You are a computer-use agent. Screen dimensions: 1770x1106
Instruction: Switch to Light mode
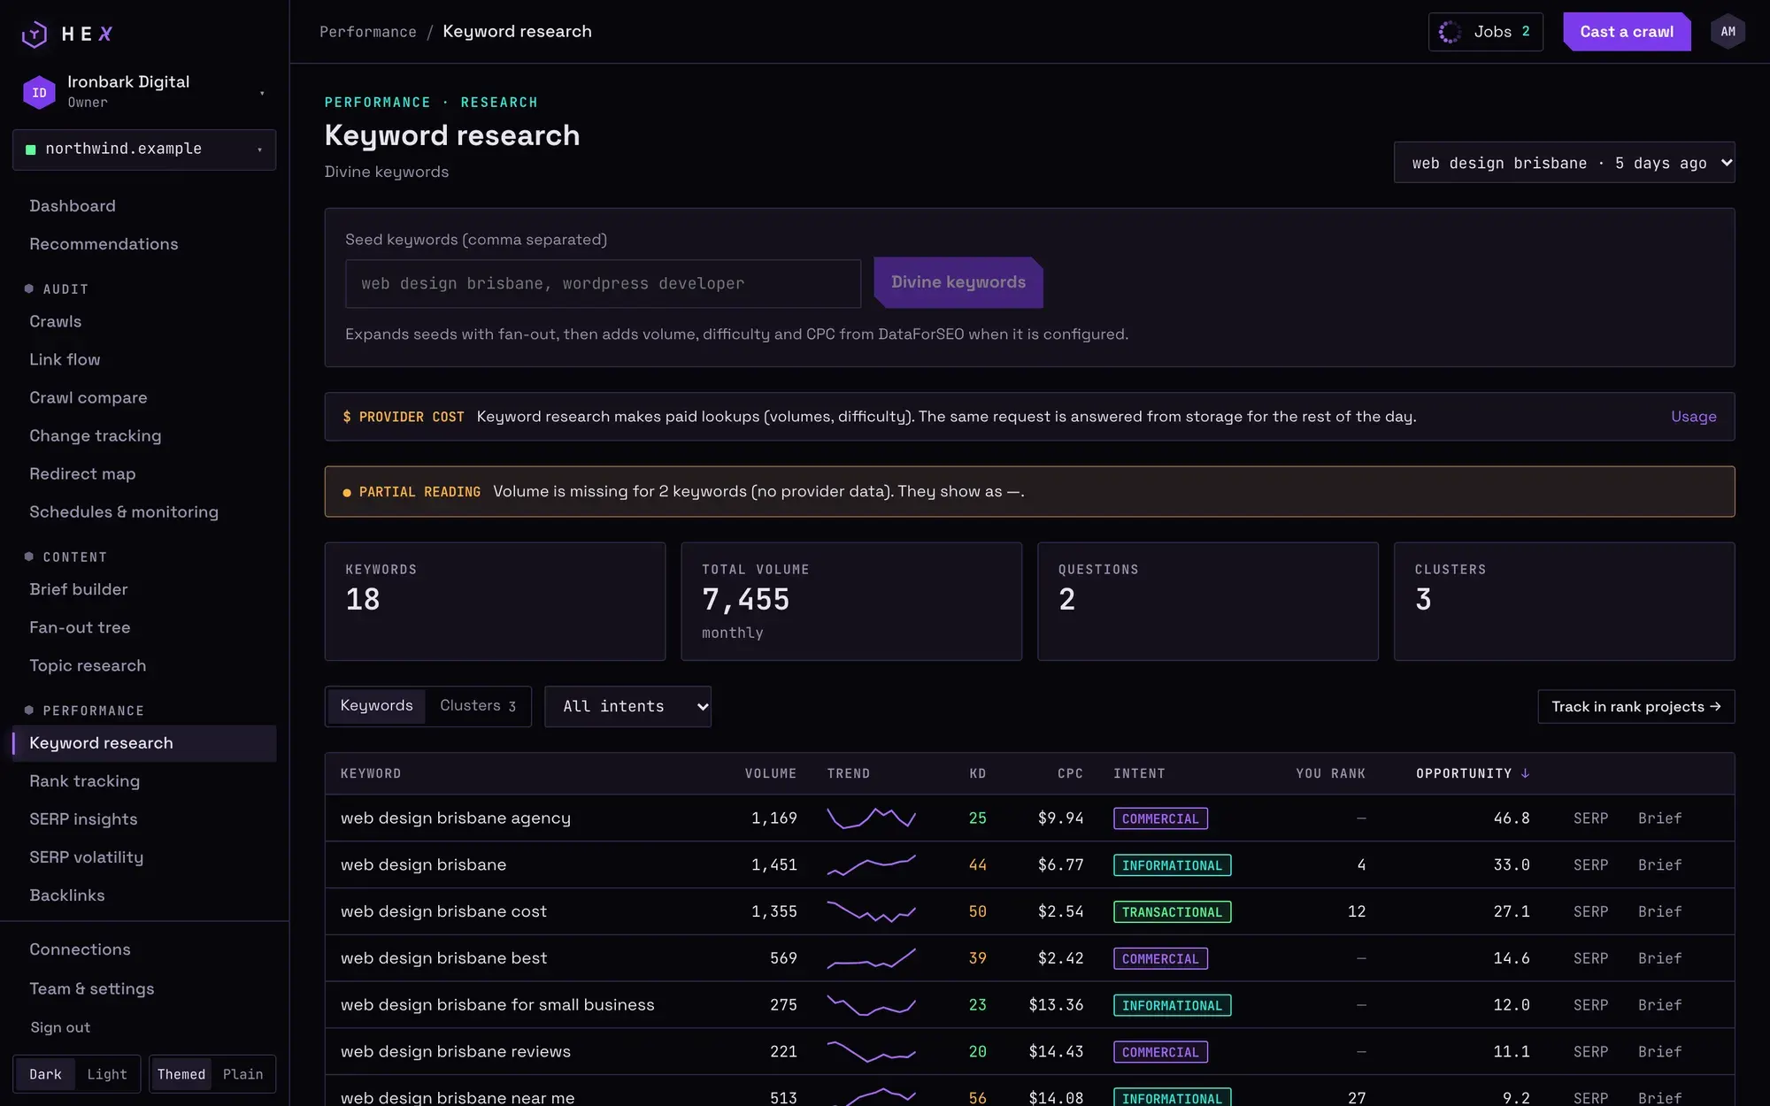(x=107, y=1074)
